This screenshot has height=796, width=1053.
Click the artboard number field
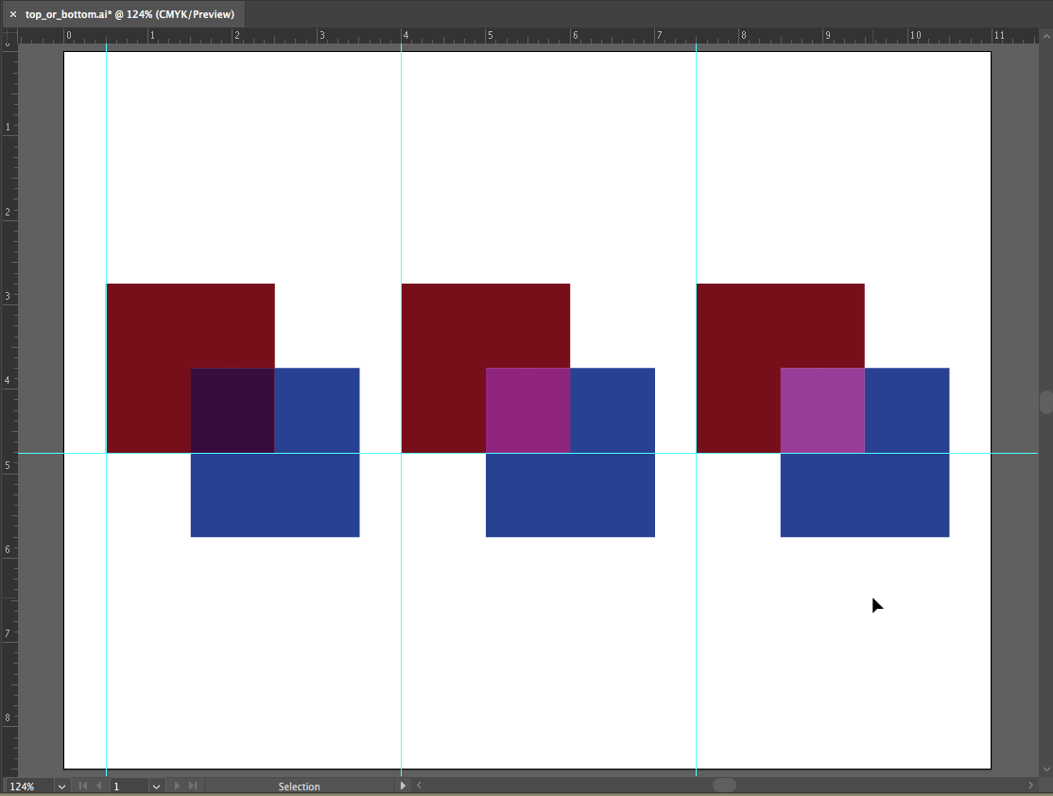click(129, 786)
